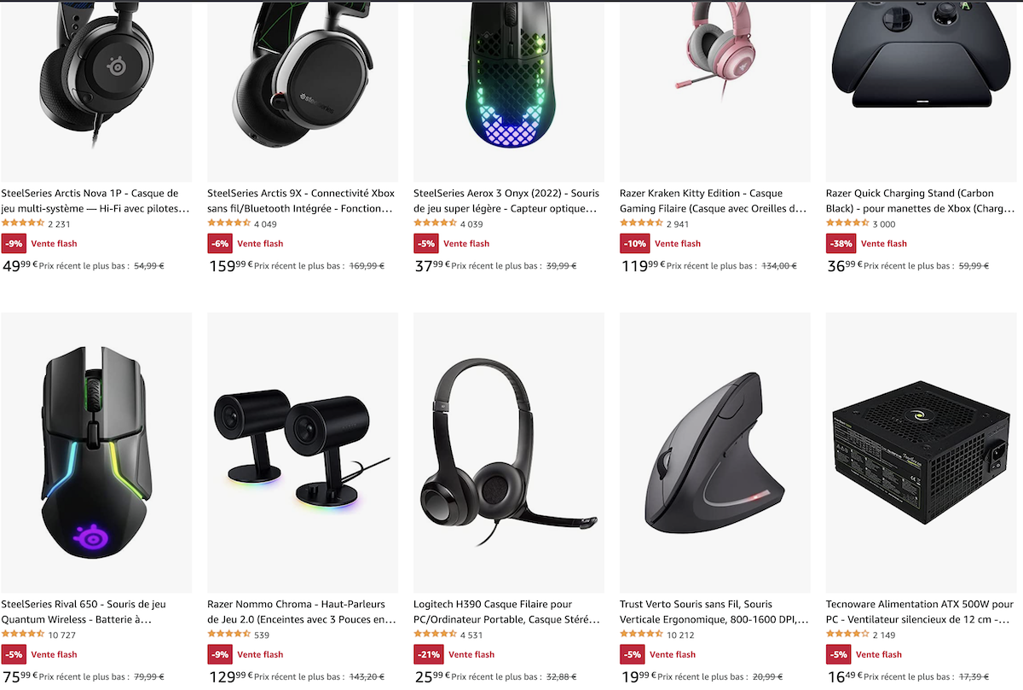Click the 10 212 reviews count link
This screenshot has width=1023, height=690.
tap(680, 635)
